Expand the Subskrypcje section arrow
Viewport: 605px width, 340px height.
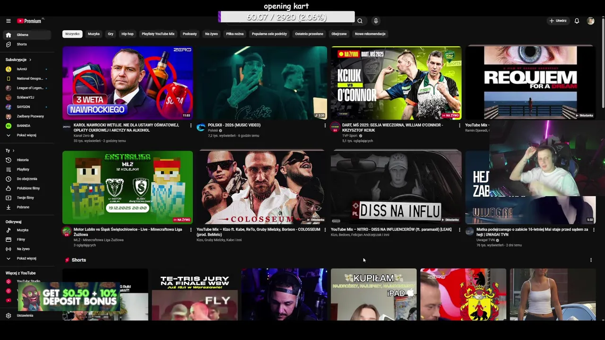pos(30,60)
